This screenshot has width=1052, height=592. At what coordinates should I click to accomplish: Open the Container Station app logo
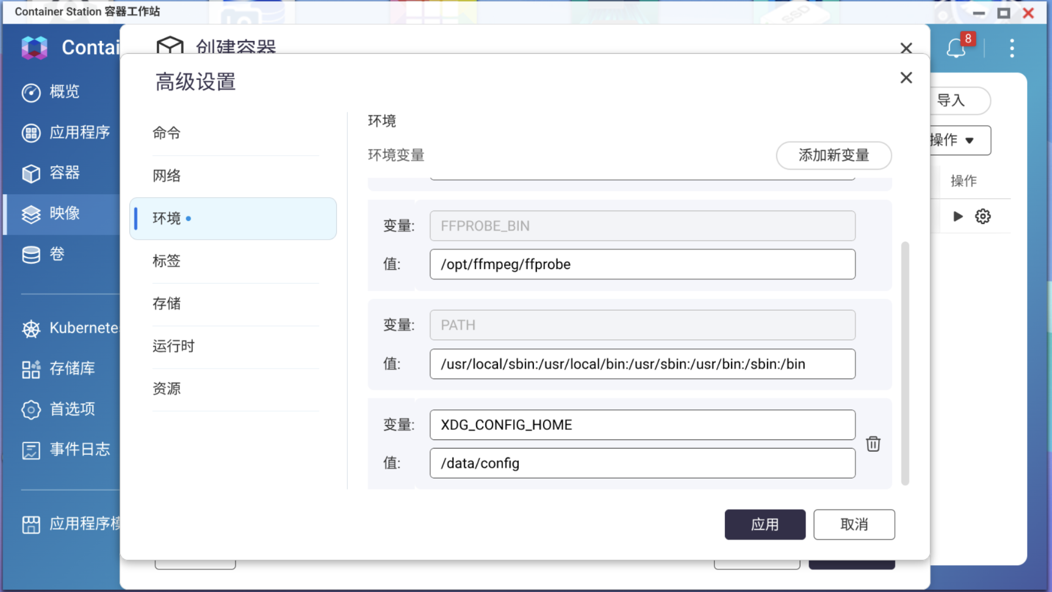[x=34, y=48]
